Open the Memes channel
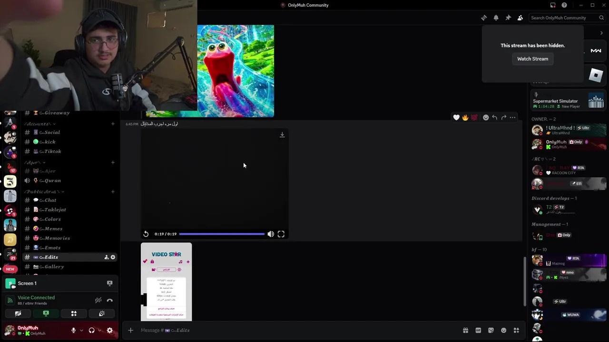This screenshot has width=609, height=342. (x=70, y=228)
